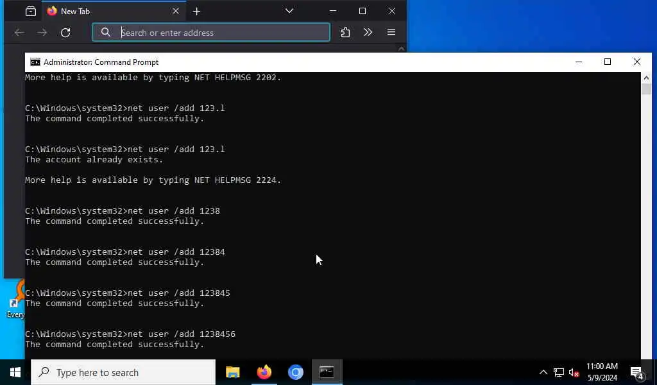The width and height of the screenshot is (657, 385).
Task: Click command line 'net user /add 1238'
Action: [x=173, y=210]
